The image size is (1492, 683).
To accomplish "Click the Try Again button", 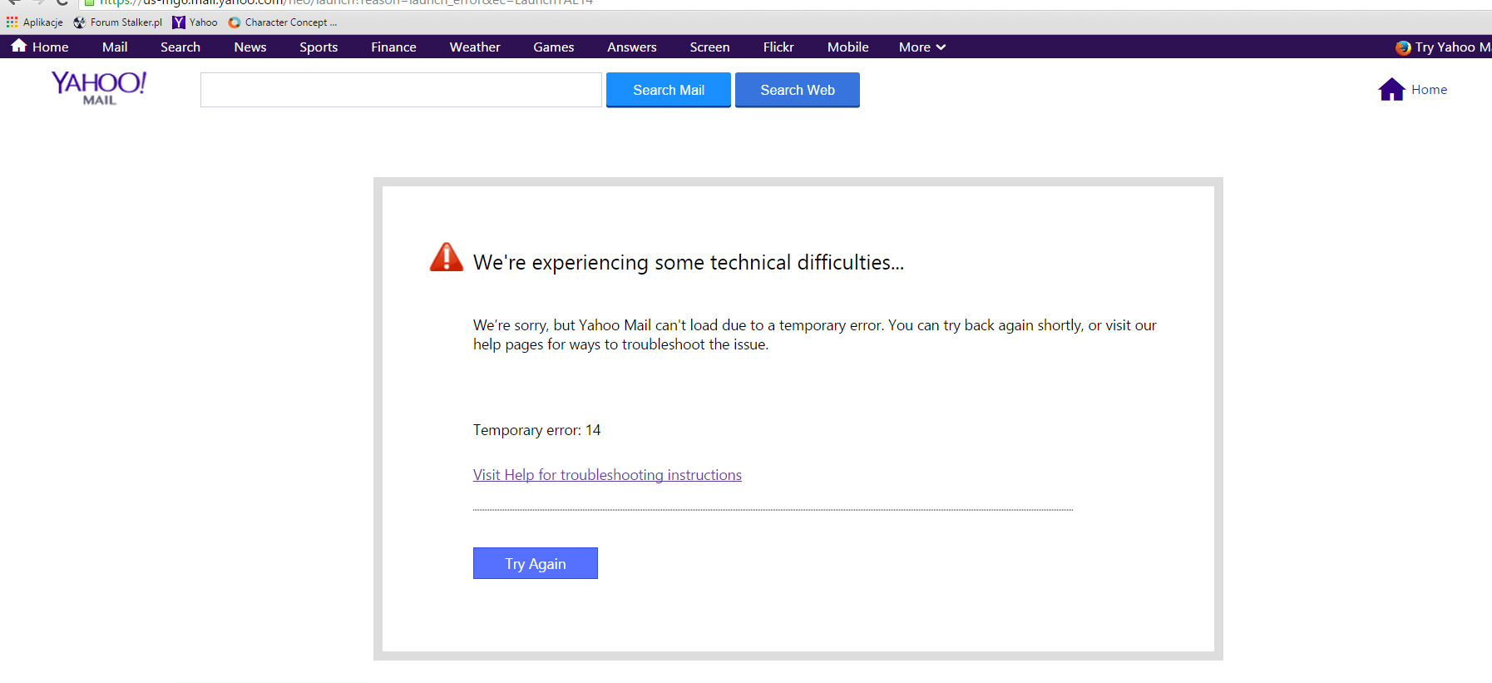I will (536, 563).
